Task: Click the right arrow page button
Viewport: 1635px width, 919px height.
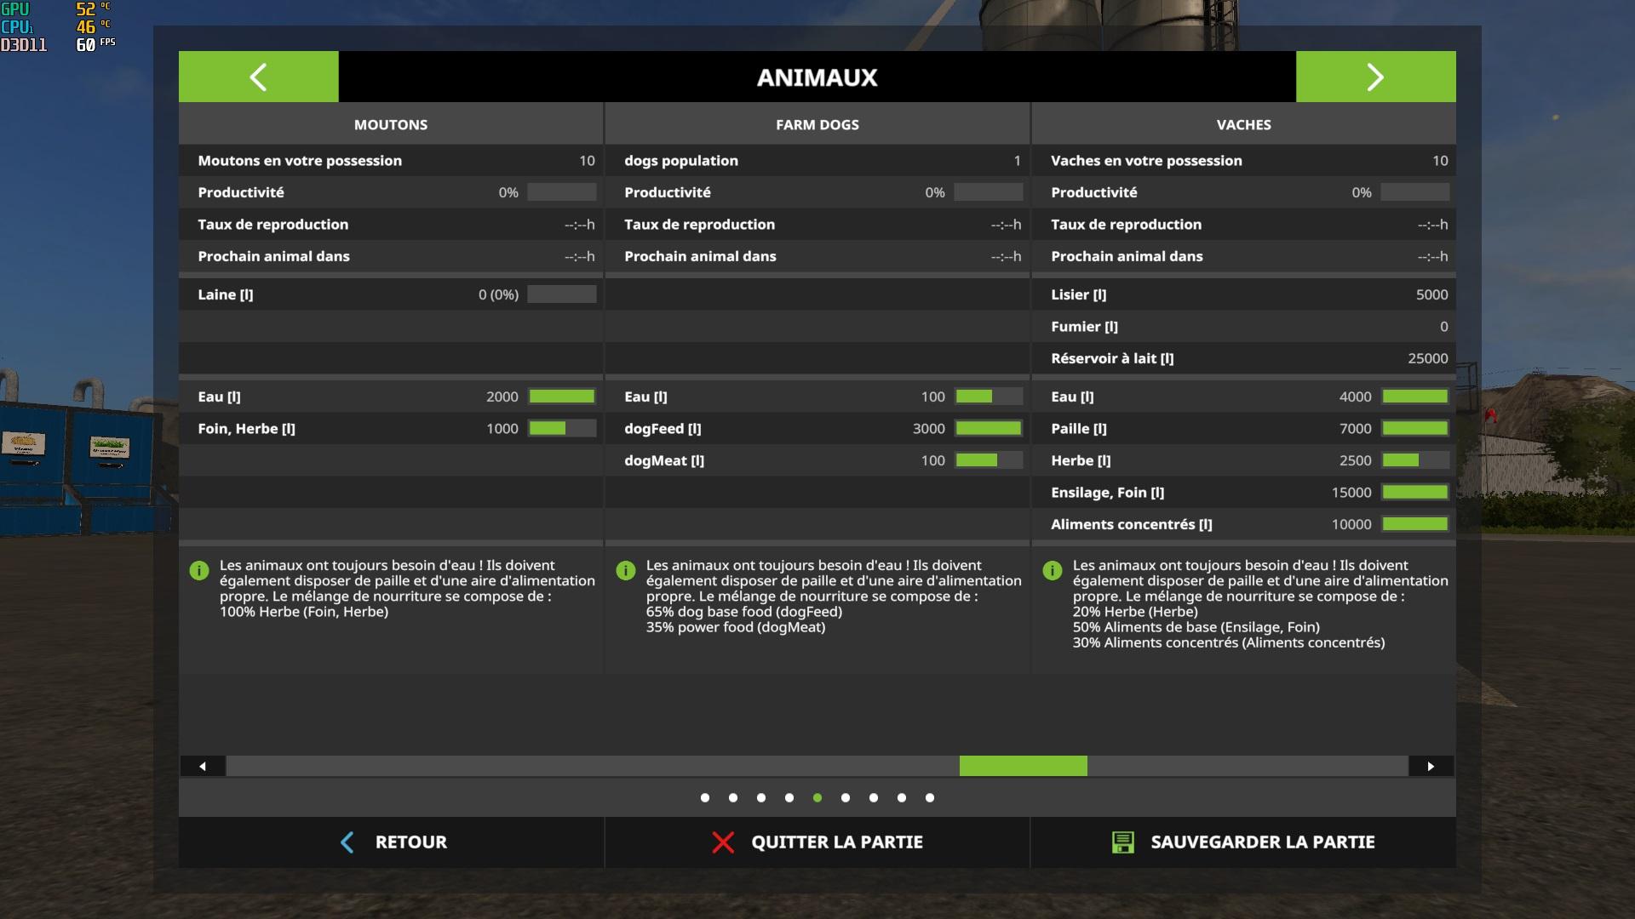Action: click(1375, 77)
